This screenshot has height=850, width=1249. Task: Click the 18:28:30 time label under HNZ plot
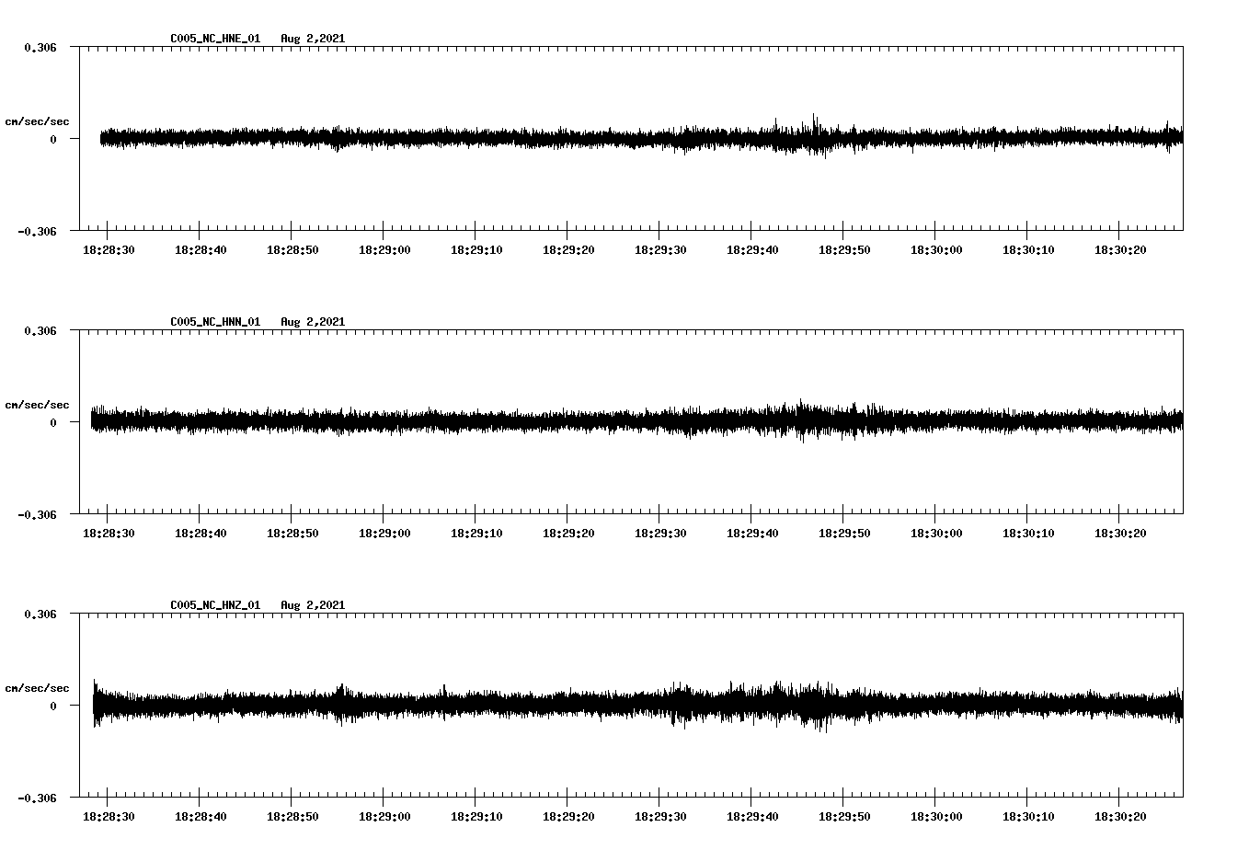pos(109,816)
